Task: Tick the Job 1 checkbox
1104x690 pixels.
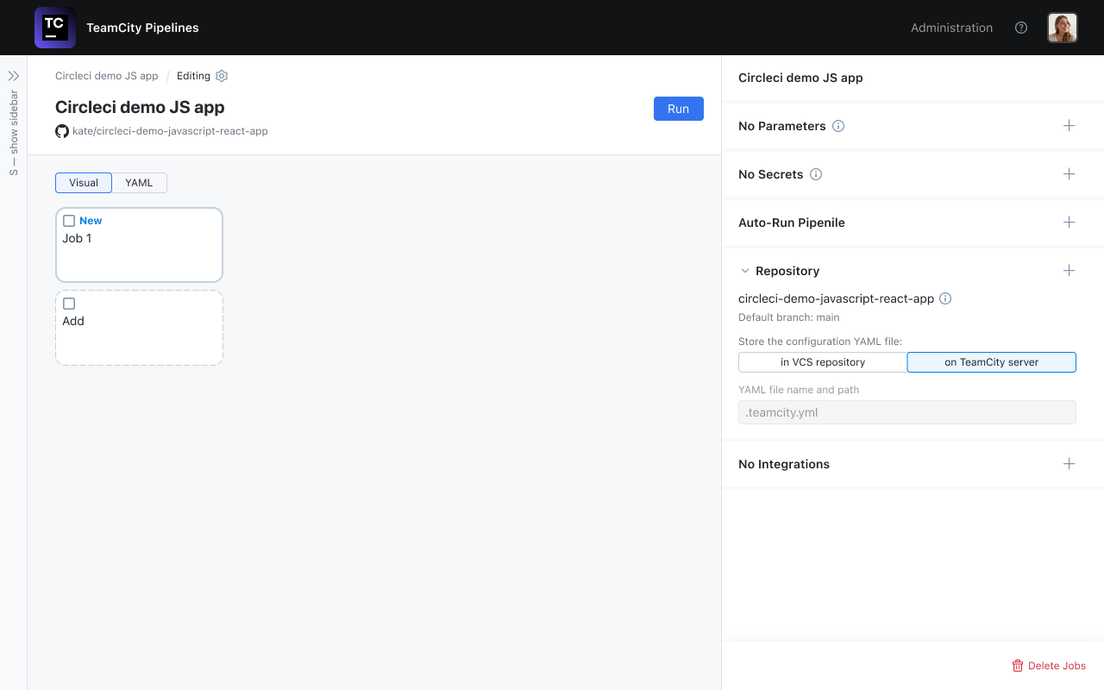Action: tap(69, 221)
